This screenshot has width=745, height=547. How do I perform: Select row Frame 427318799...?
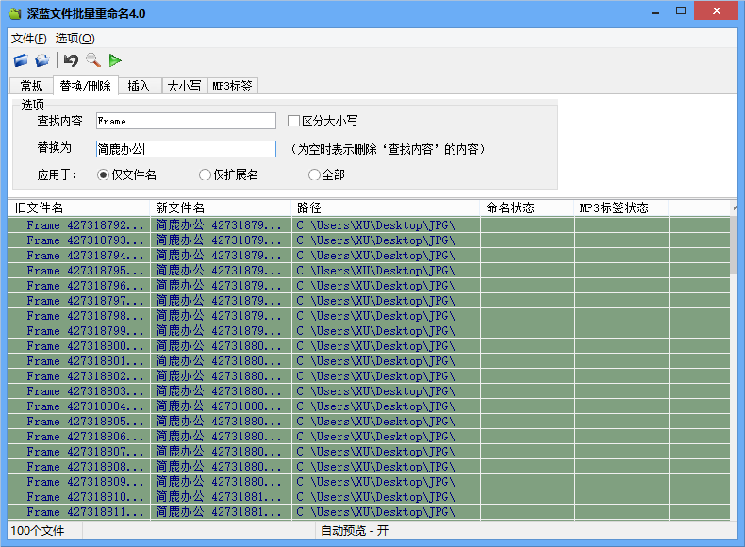point(369,331)
